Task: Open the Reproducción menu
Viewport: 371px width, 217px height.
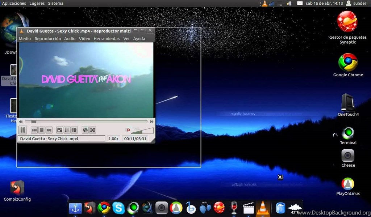Action: 48,39
